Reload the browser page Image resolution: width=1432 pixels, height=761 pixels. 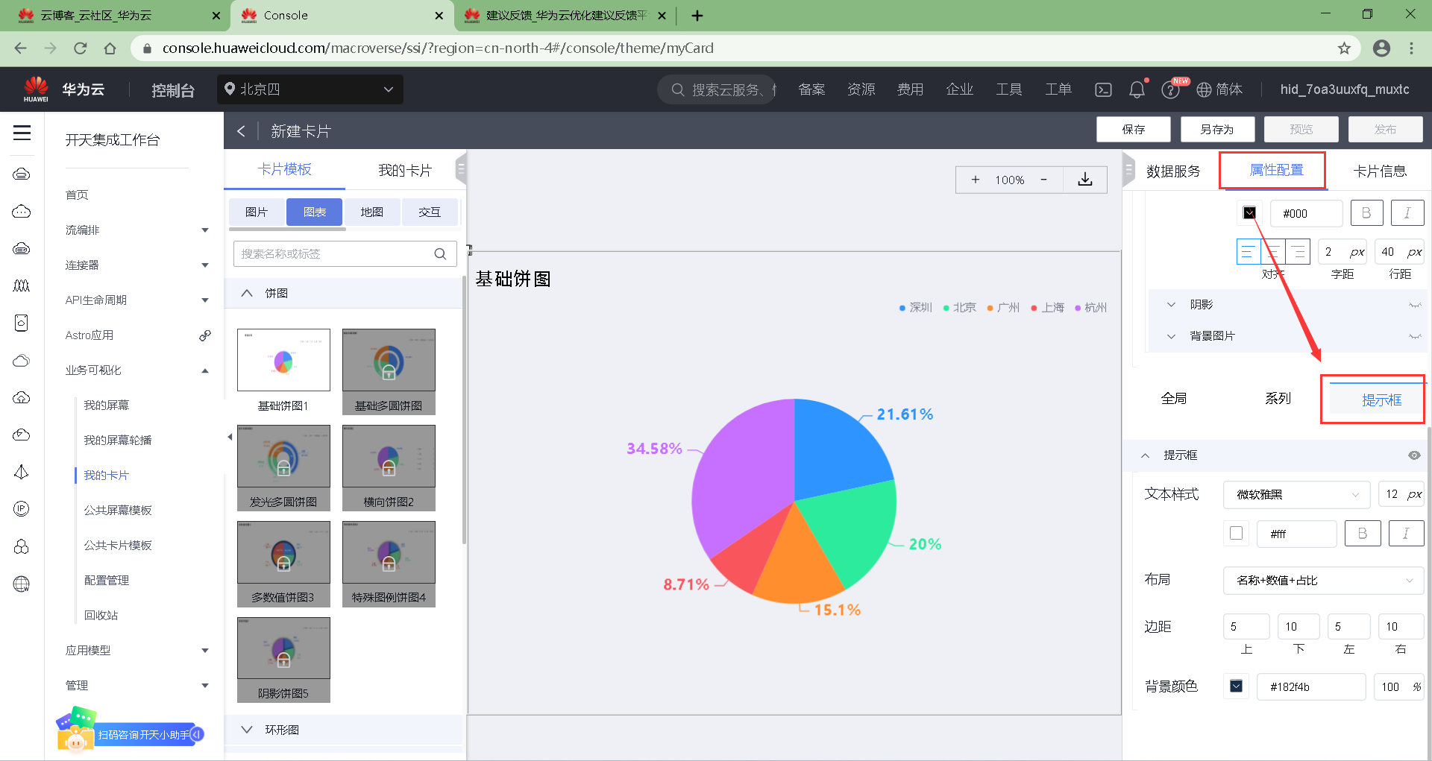click(81, 48)
